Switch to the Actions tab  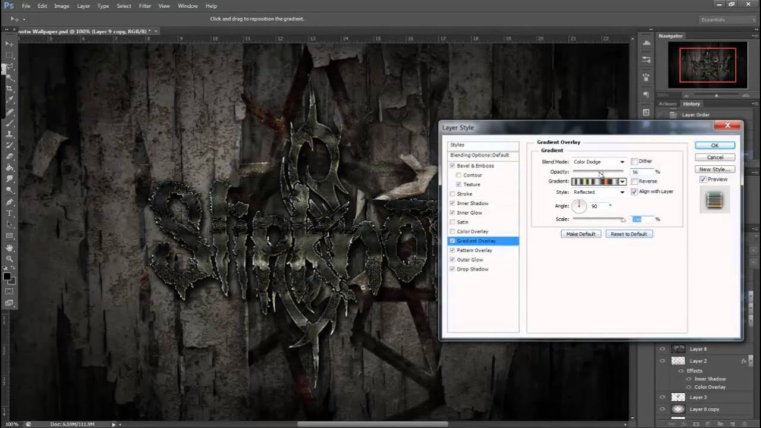668,104
